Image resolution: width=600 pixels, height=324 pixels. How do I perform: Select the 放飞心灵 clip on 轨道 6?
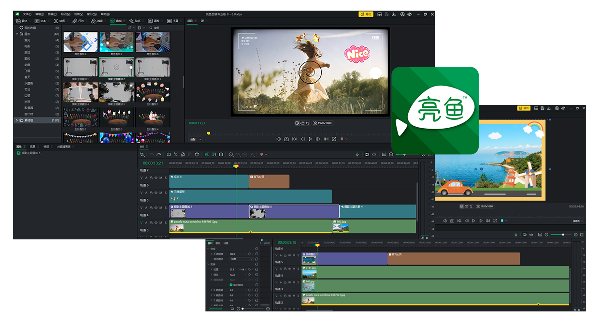(269, 181)
